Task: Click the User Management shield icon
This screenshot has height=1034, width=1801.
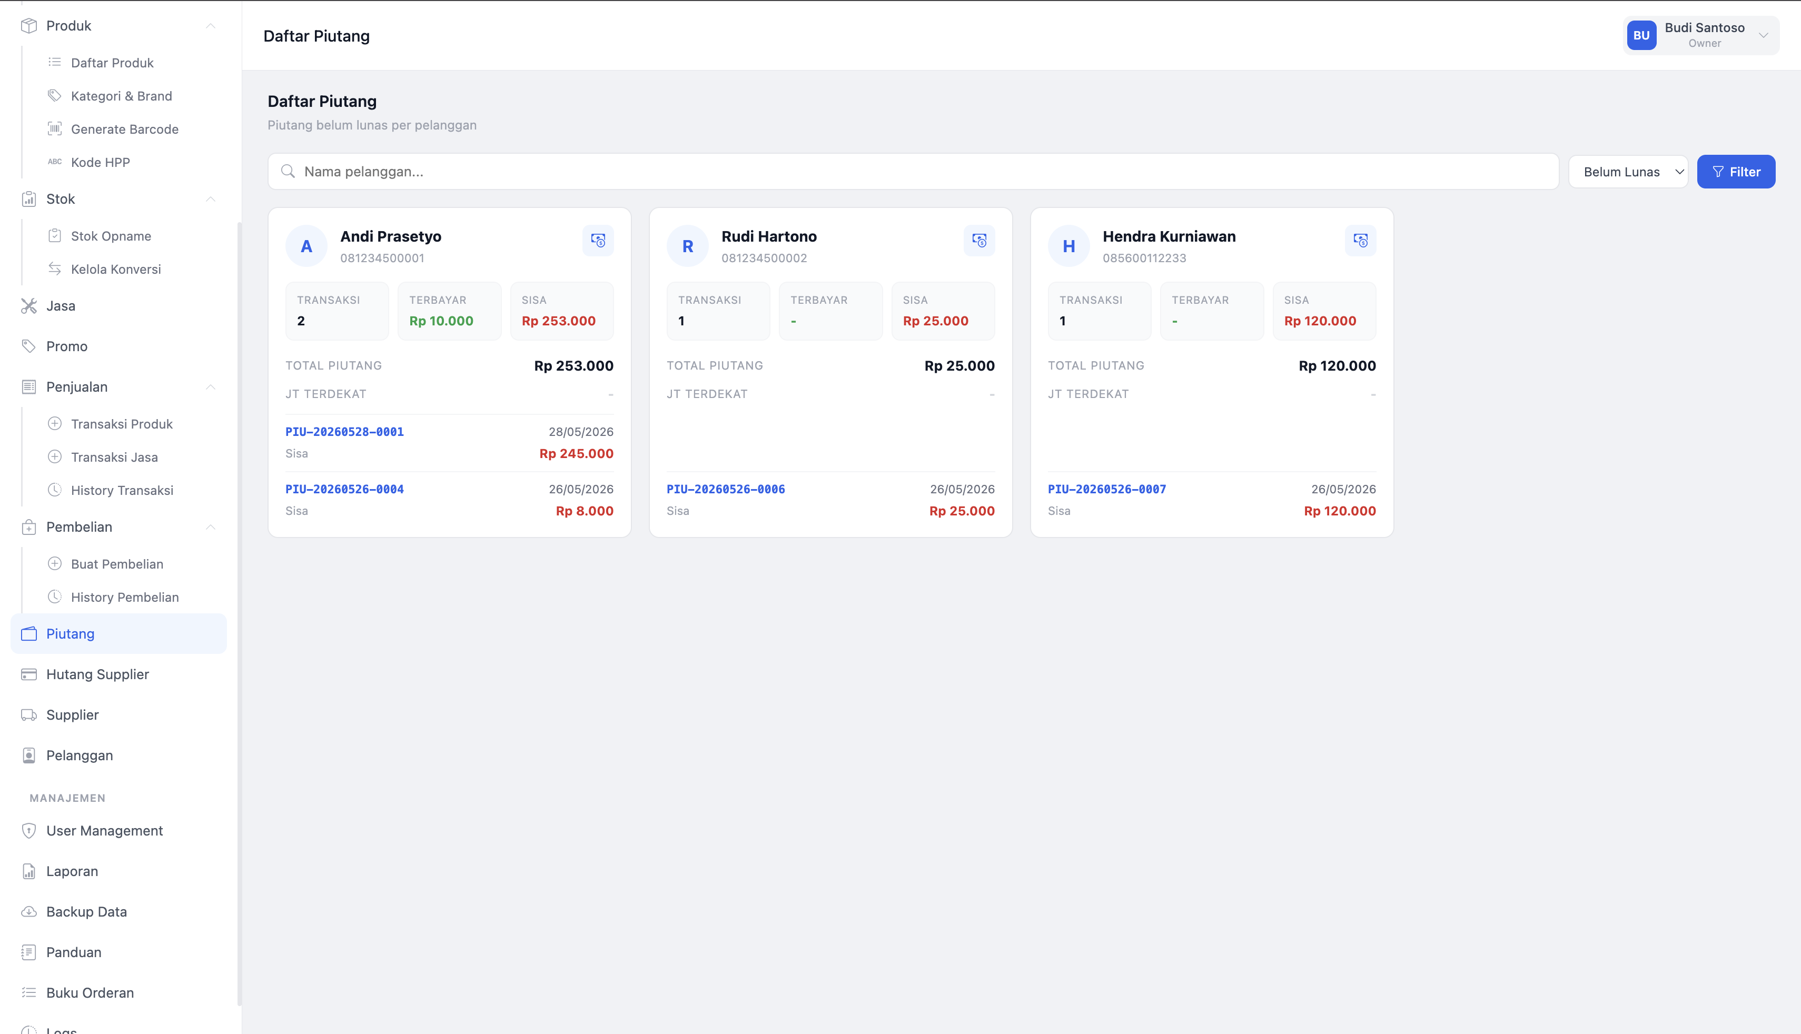Action: (28, 831)
